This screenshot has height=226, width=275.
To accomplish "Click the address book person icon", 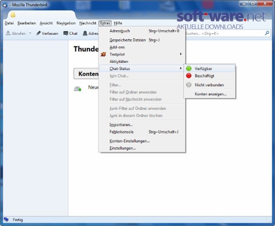I will pos(85,33).
